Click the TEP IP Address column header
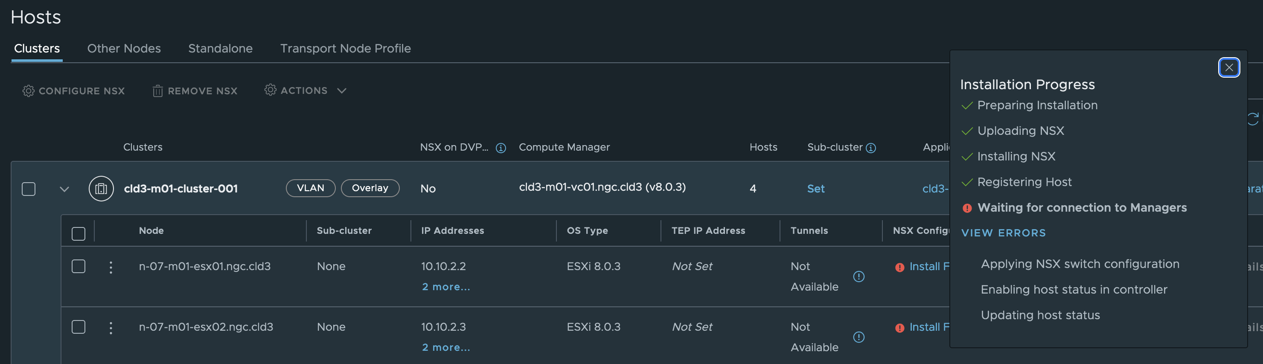Viewport: 1263px width, 364px height. pyautogui.click(x=708, y=230)
